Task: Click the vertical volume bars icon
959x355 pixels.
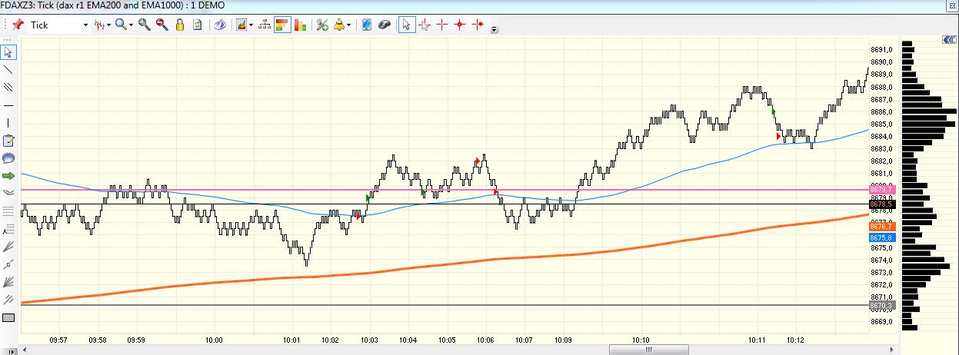Action: [x=301, y=25]
